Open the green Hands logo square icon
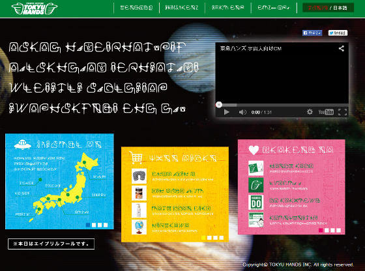Image resolution: width=365 pixels, height=271 pixels. click(x=255, y=185)
